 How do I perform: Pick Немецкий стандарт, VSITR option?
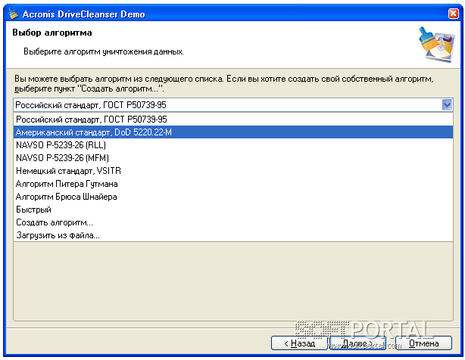pos(233,171)
